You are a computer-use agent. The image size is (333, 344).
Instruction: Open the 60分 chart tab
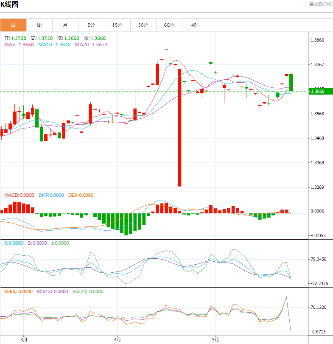click(169, 25)
